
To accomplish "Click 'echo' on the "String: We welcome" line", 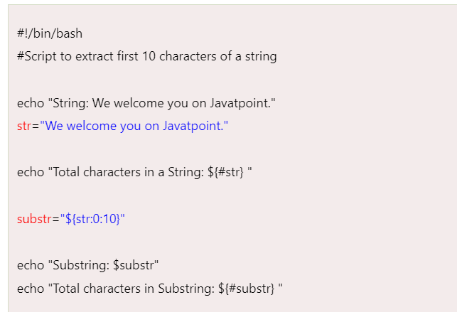I will pos(30,103).
